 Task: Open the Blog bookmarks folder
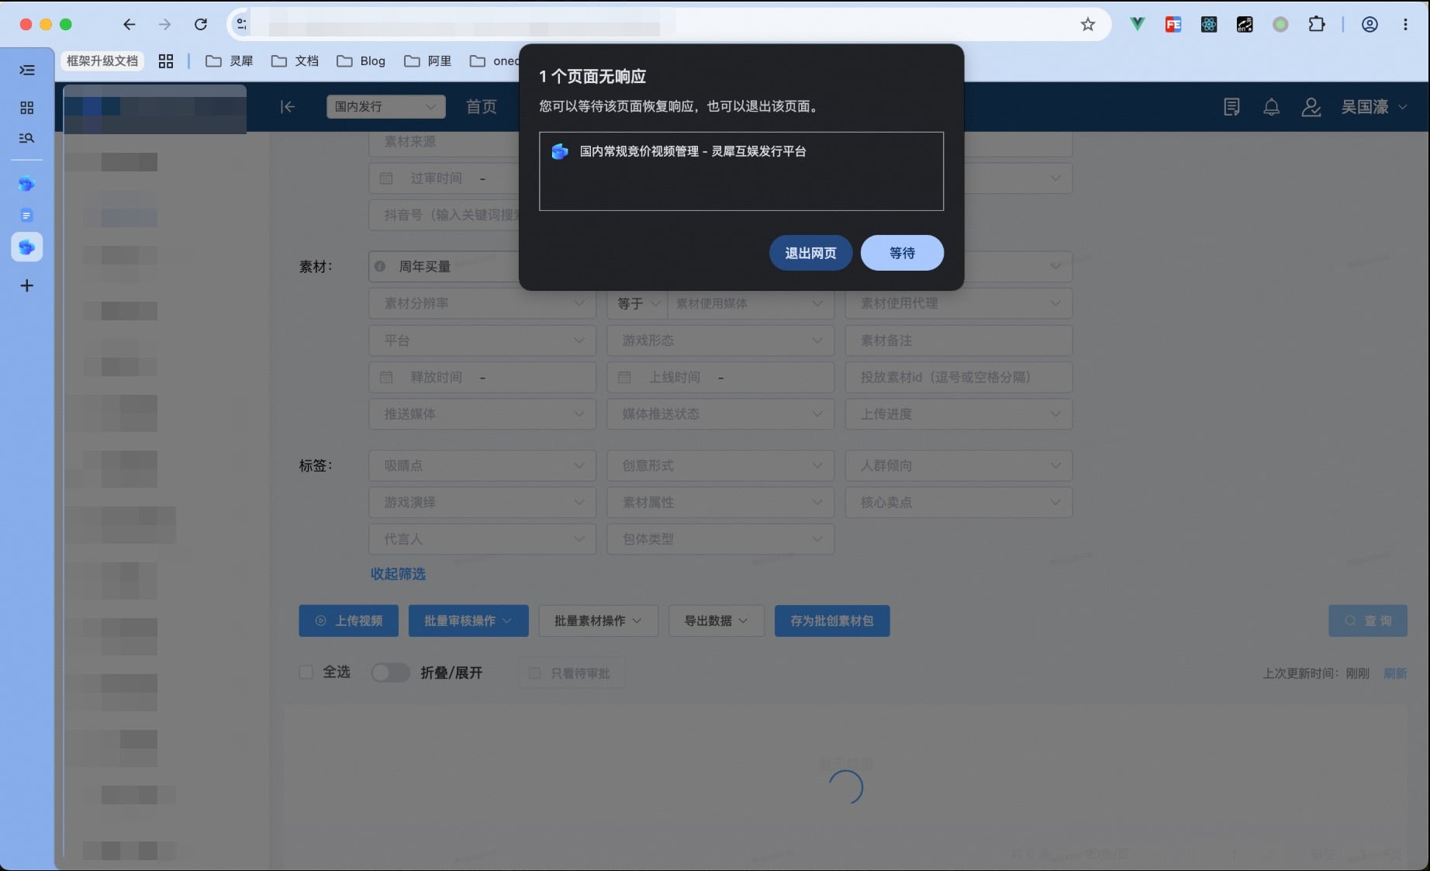(361, 61)
